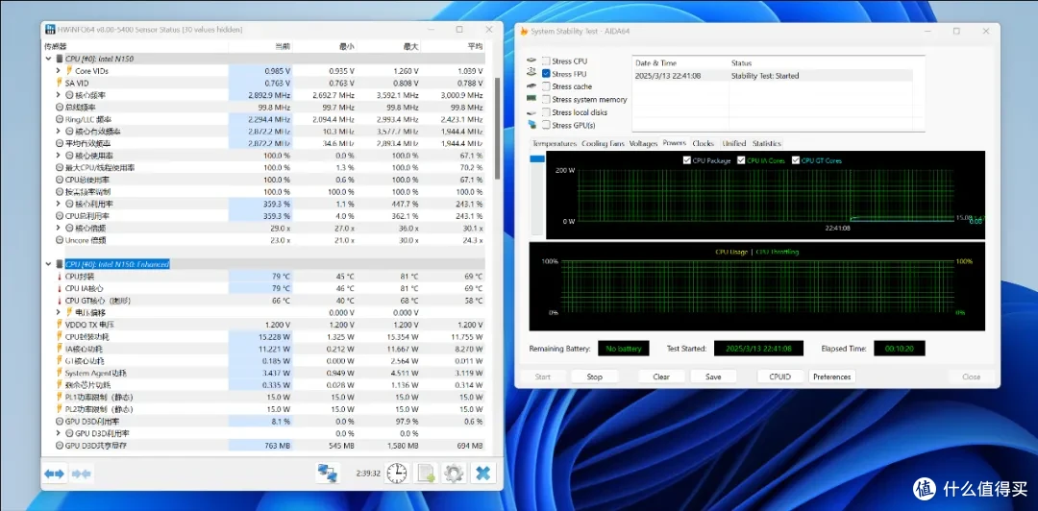The height and width of the screenshot is (511, 1038).
Task: Toggle the CPU Package graph checkbox
Action: tap(686, 160)
